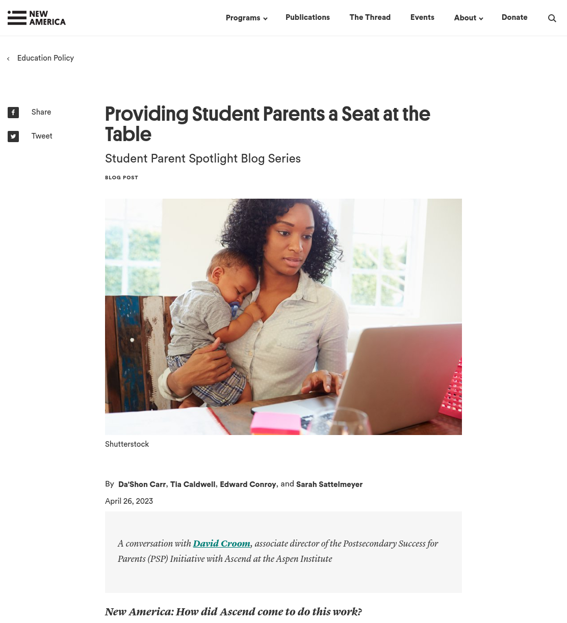Image resolution: width=567 pixels, height=623 pixels.
Task: Click the Tweet text label
Action: coord(42,136)
